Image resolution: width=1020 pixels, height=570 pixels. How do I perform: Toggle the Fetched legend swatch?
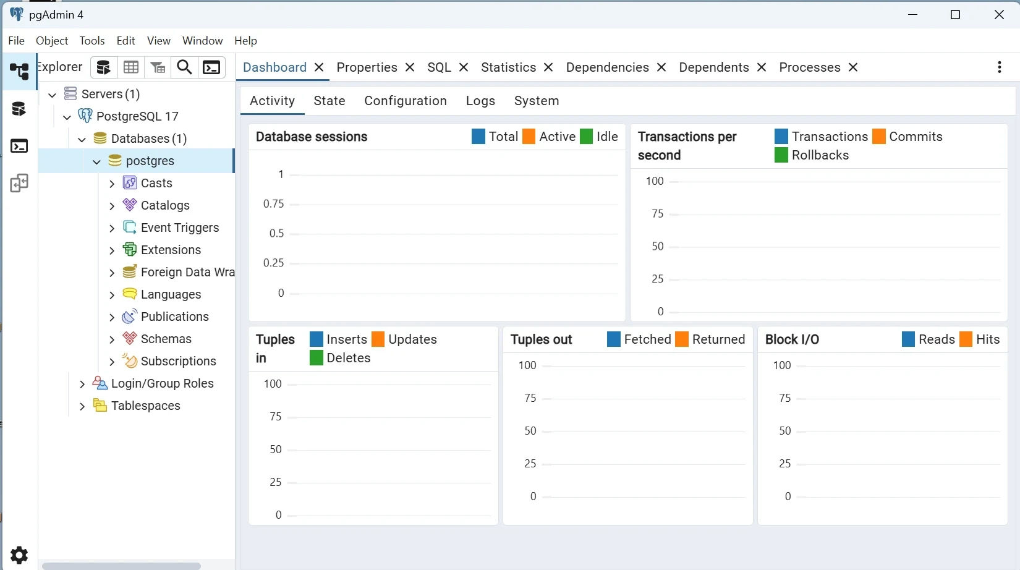614,339
